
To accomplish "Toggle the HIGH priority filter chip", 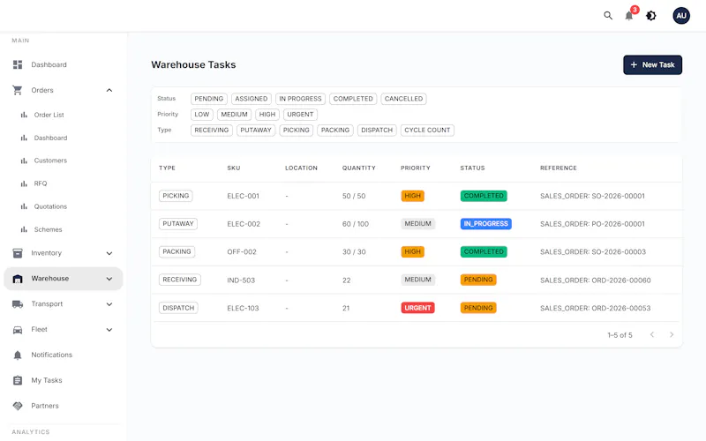I will point(267,115).
